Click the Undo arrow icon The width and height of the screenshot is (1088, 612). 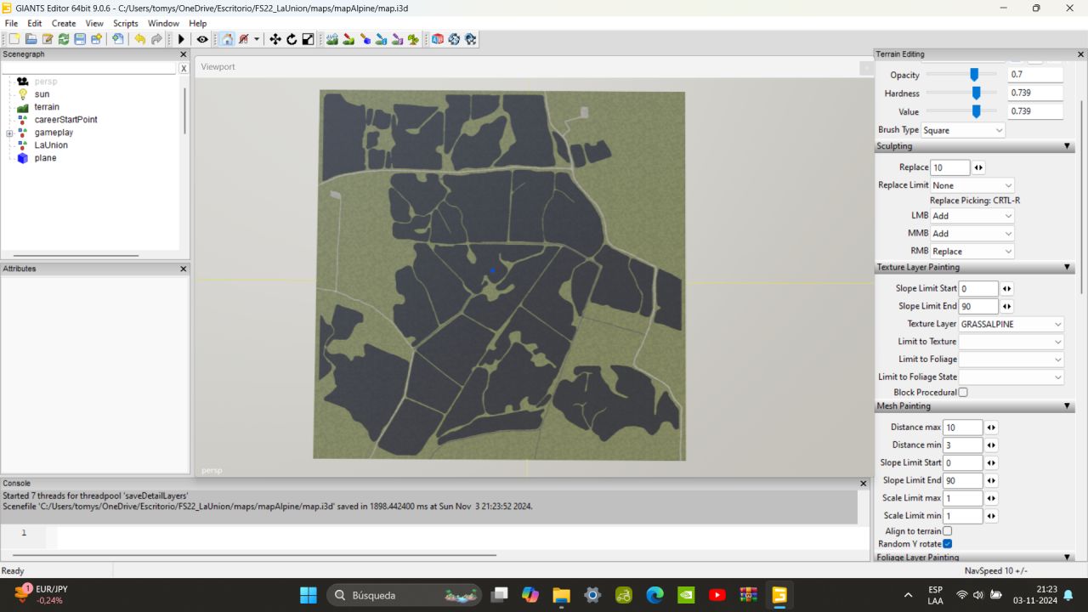click(x=139, y=39)
